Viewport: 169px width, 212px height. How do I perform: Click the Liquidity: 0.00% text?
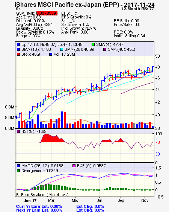30,28
